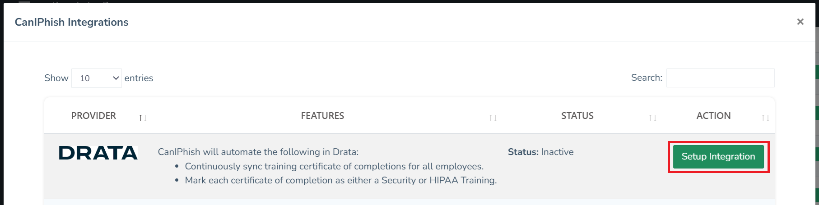Click the sort arrows beside ACTION

click(x=765, y=118)
